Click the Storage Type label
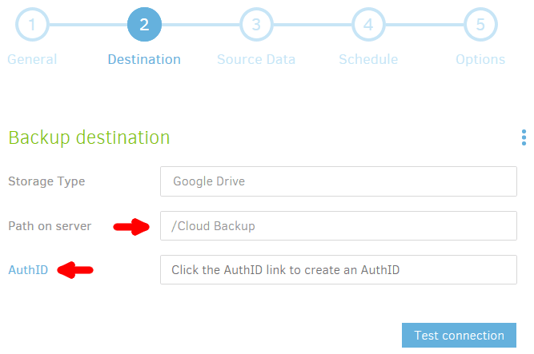Image resolution: width=534 pixels, height=354 pixels. 46,181
